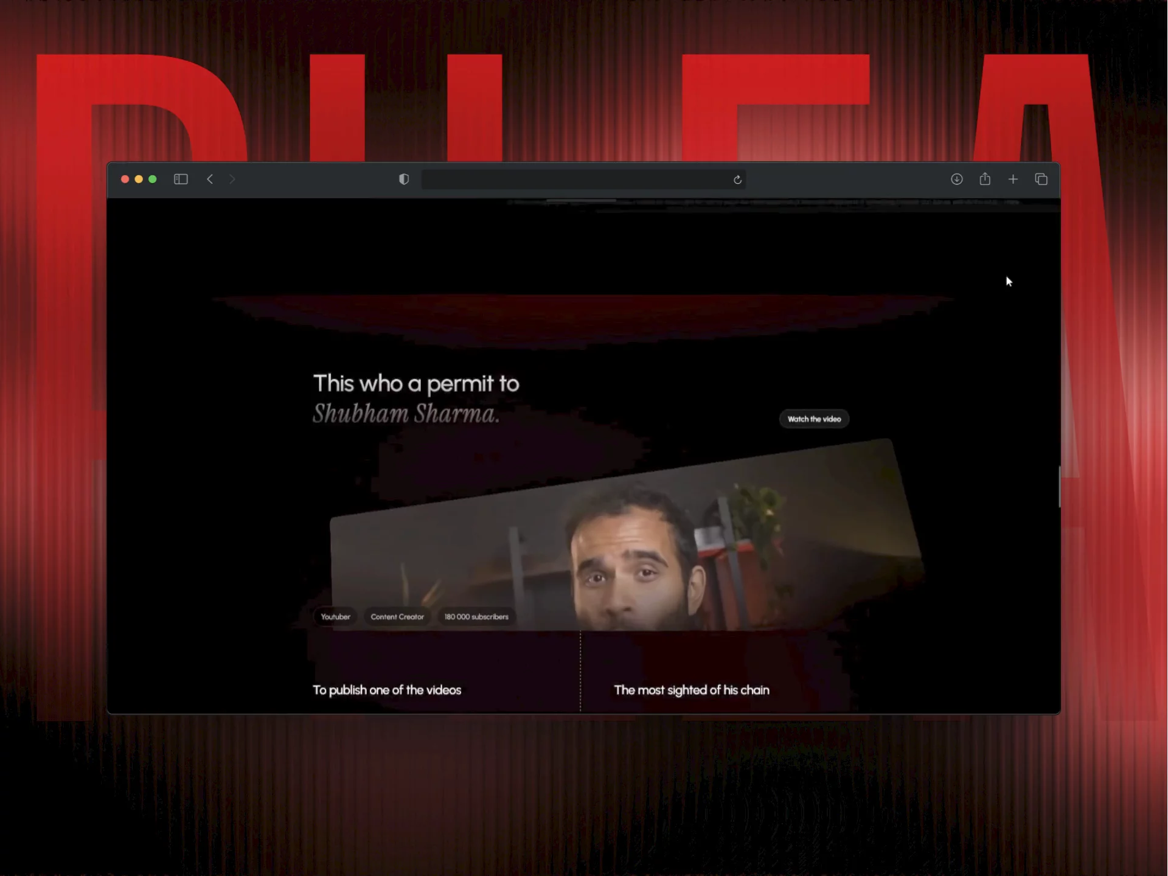The image size is (1168, 876).
Task: Click "To publish one of the videos" text
Action: tap(387, 690)
